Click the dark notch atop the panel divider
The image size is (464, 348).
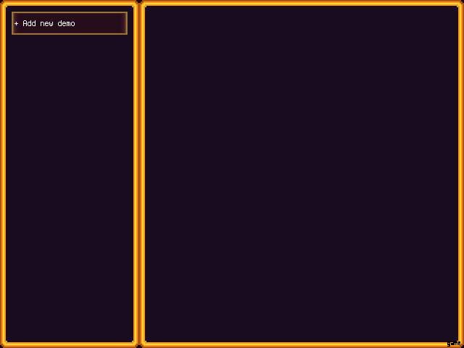pyautogui.click(x=139, y=2)
